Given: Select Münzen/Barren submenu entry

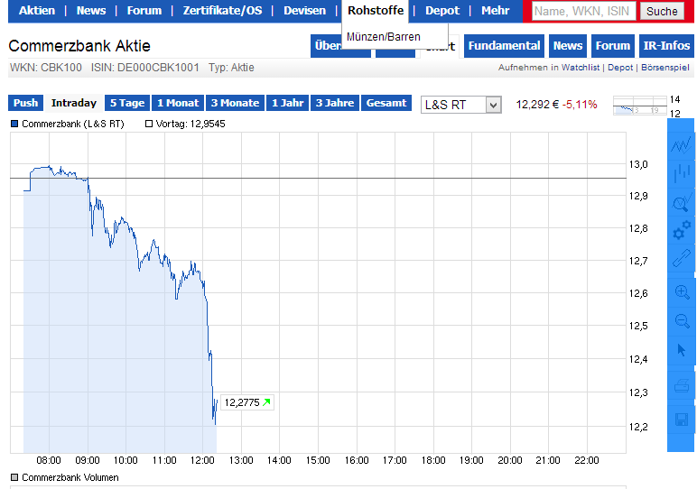Looking at the screenshot, I should [384, 37].
